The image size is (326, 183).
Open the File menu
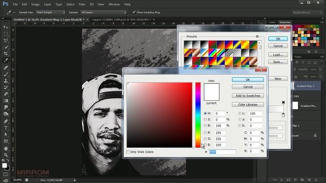(15, 4)
